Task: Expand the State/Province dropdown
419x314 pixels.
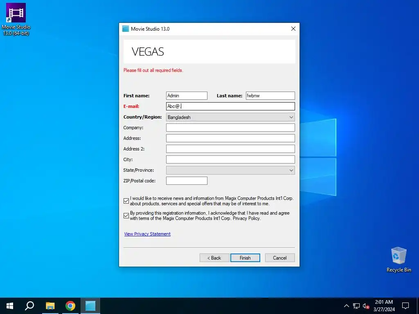Action: pyautogui.click(x=230, y=170)
